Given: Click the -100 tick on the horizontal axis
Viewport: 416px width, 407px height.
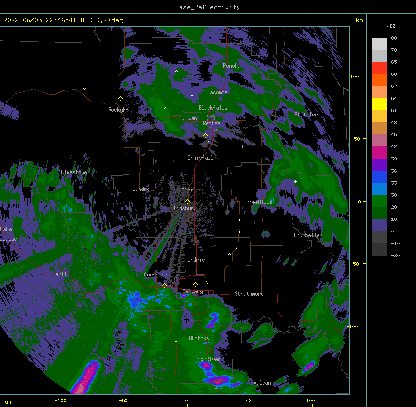Looking at the screenshot, I should (60, 401).
